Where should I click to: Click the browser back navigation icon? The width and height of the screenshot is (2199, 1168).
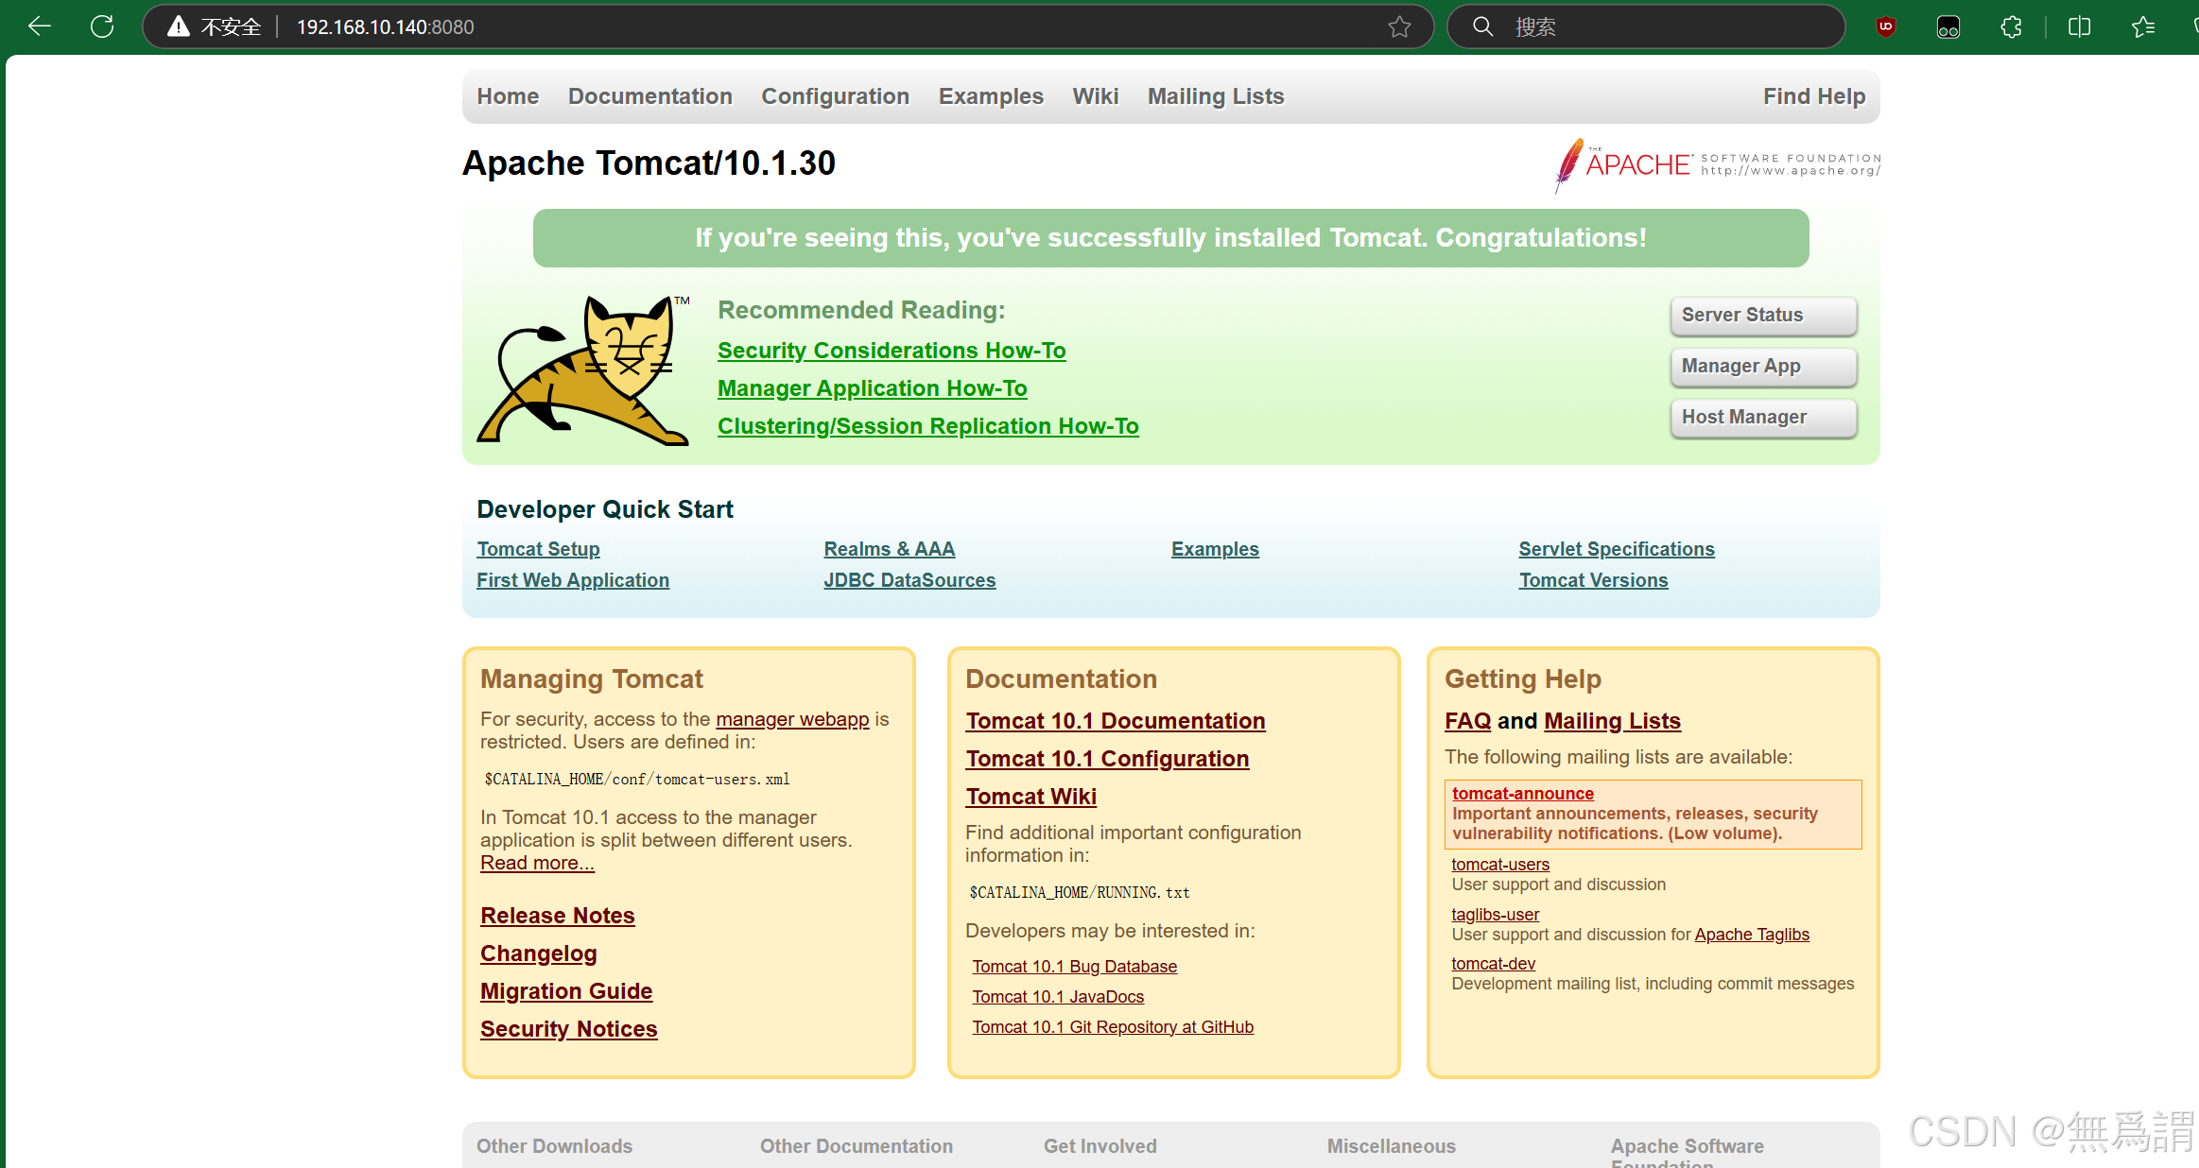[39, 26]
